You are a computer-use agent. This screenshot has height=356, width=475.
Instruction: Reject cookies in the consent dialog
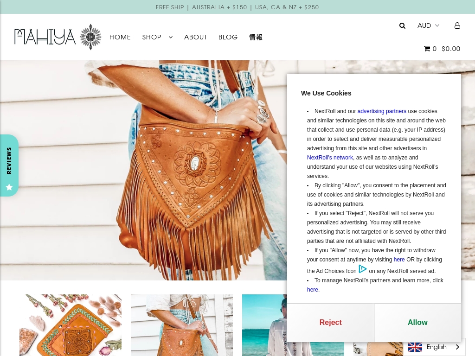click(330, 323)
